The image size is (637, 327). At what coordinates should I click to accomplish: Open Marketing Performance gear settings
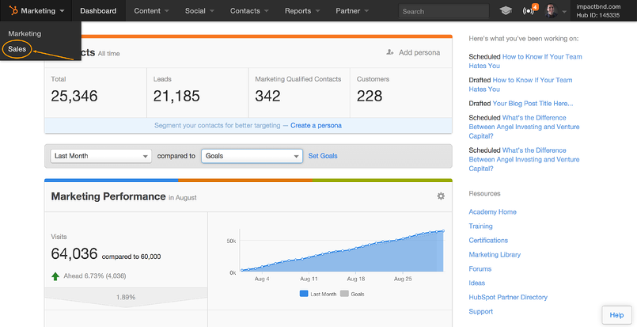441,196
